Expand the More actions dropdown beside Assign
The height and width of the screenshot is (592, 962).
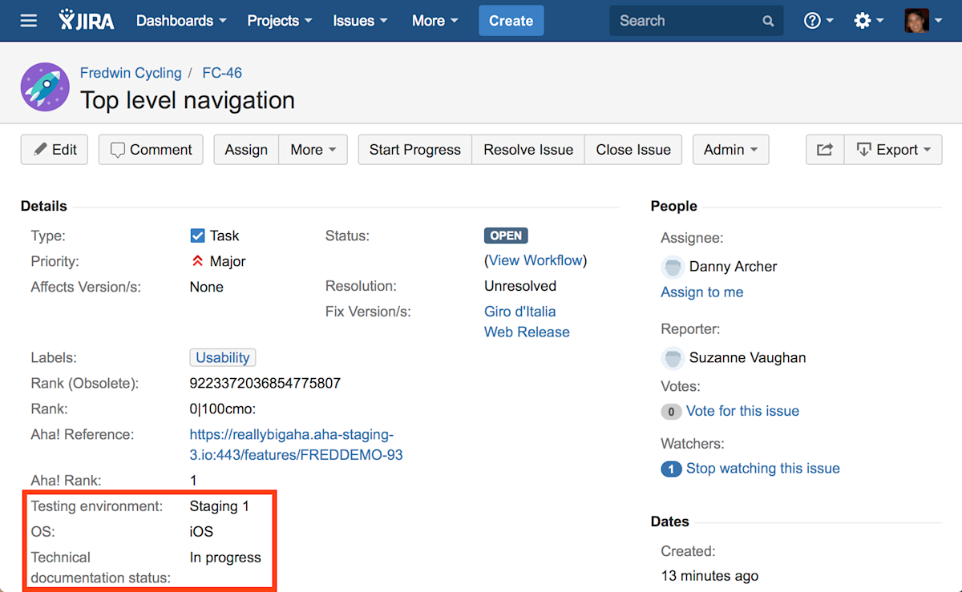pos(313,150)
